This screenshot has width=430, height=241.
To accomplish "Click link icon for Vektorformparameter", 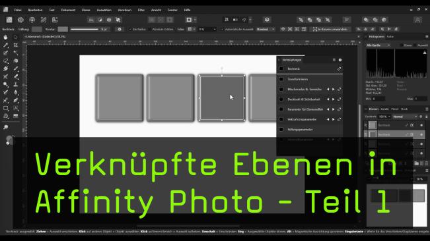I will [340, 119].
